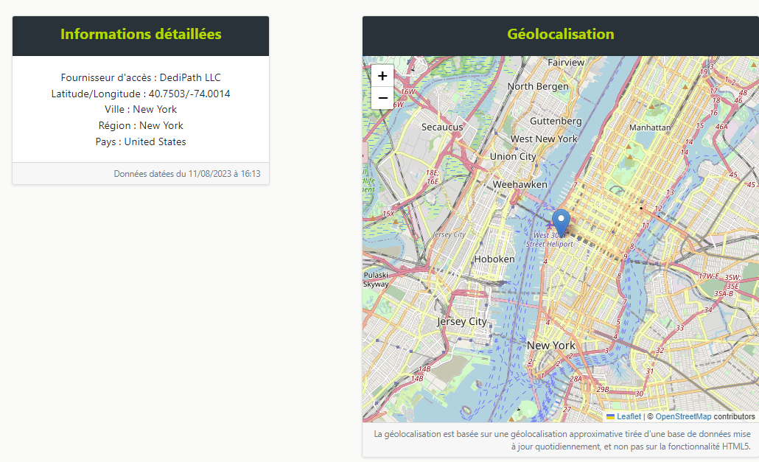Click the blue location marker pin

click(562, 222)
